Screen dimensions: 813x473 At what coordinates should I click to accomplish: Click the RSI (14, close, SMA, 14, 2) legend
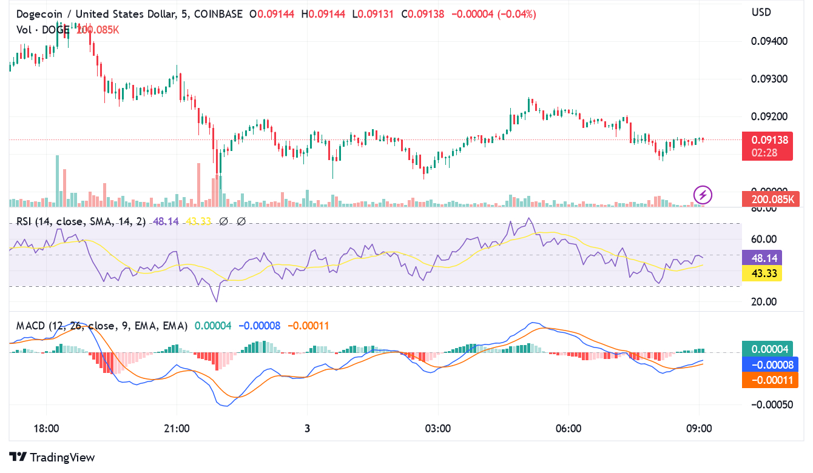tap(81, 222)
